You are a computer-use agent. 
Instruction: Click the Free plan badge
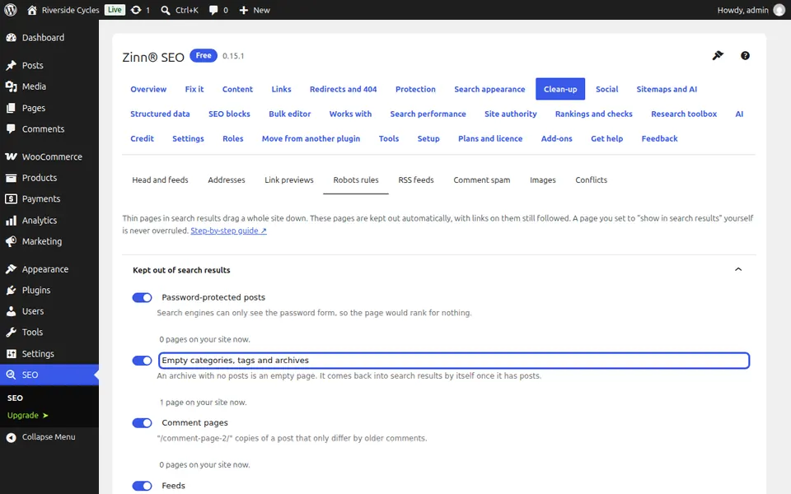click(x=204, y=55)
